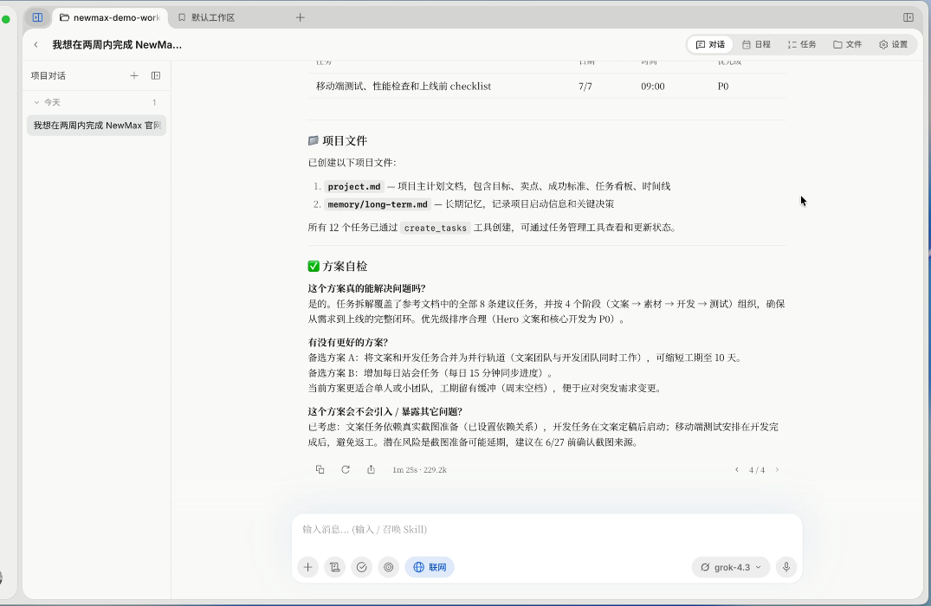Viewport: 931px width, 606px height.
Task: Regenerate the response
Action: point(346,469)
